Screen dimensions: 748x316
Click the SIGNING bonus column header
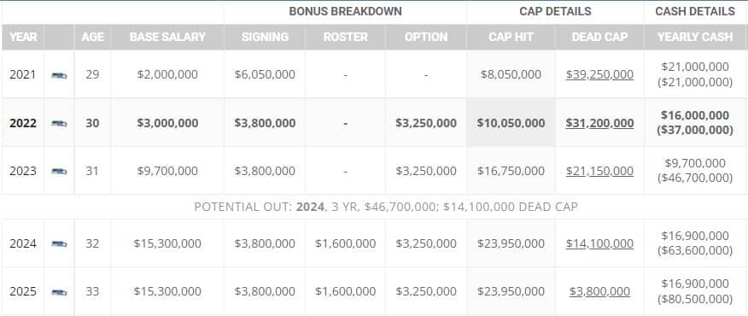point(265,37)
